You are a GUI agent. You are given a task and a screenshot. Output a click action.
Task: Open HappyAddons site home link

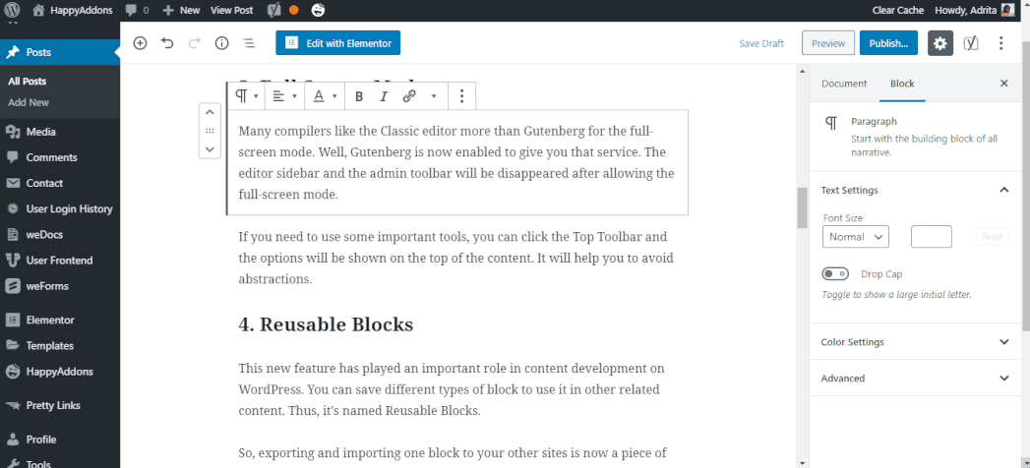(72, 10)
